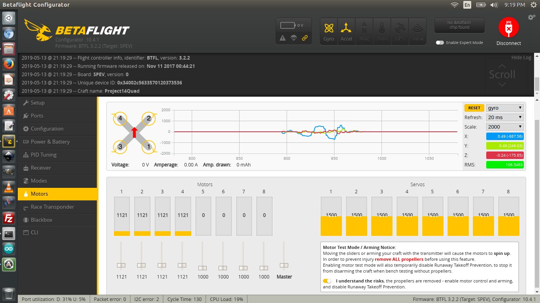Select the PID Tuning tab
Screen dimensions: 540x303
(x=58, y=155)
